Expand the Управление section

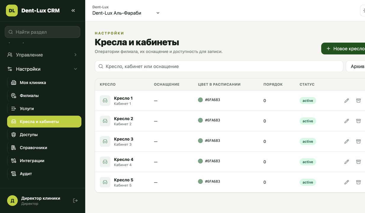pos(43,55)
